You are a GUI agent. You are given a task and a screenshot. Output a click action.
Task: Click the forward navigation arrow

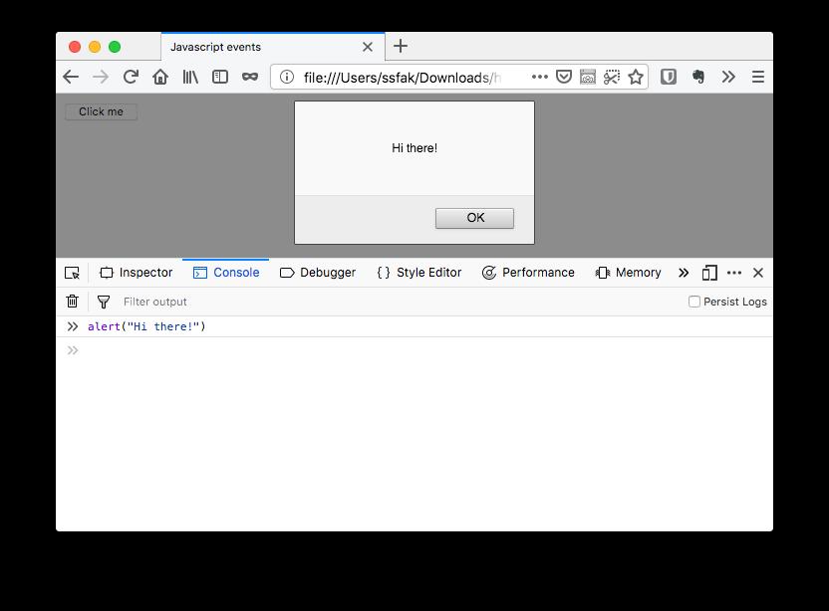pos(101,77)
